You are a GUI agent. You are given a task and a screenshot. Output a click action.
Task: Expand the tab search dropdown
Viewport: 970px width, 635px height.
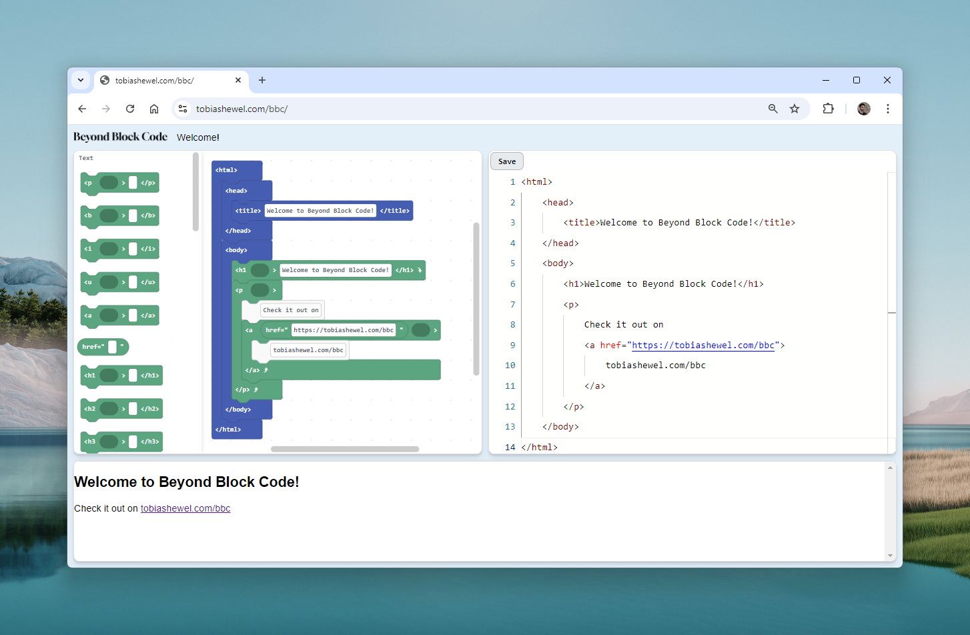(x=81, y=80)
